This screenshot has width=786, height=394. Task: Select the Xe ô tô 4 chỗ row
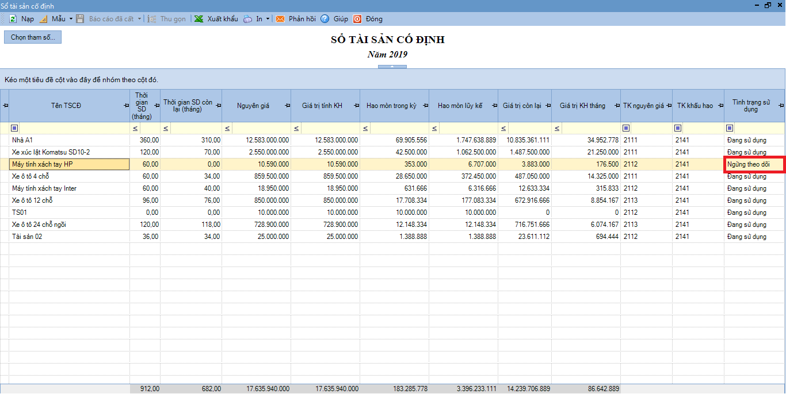pyautogui.click(x=393, y=176)
